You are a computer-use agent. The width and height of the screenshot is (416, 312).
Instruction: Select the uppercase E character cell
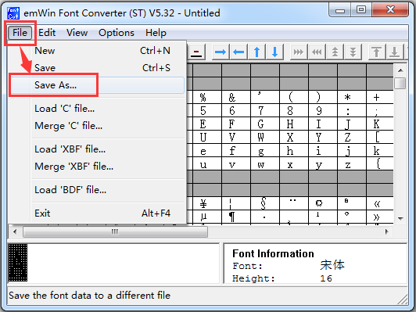click(207, 124)
